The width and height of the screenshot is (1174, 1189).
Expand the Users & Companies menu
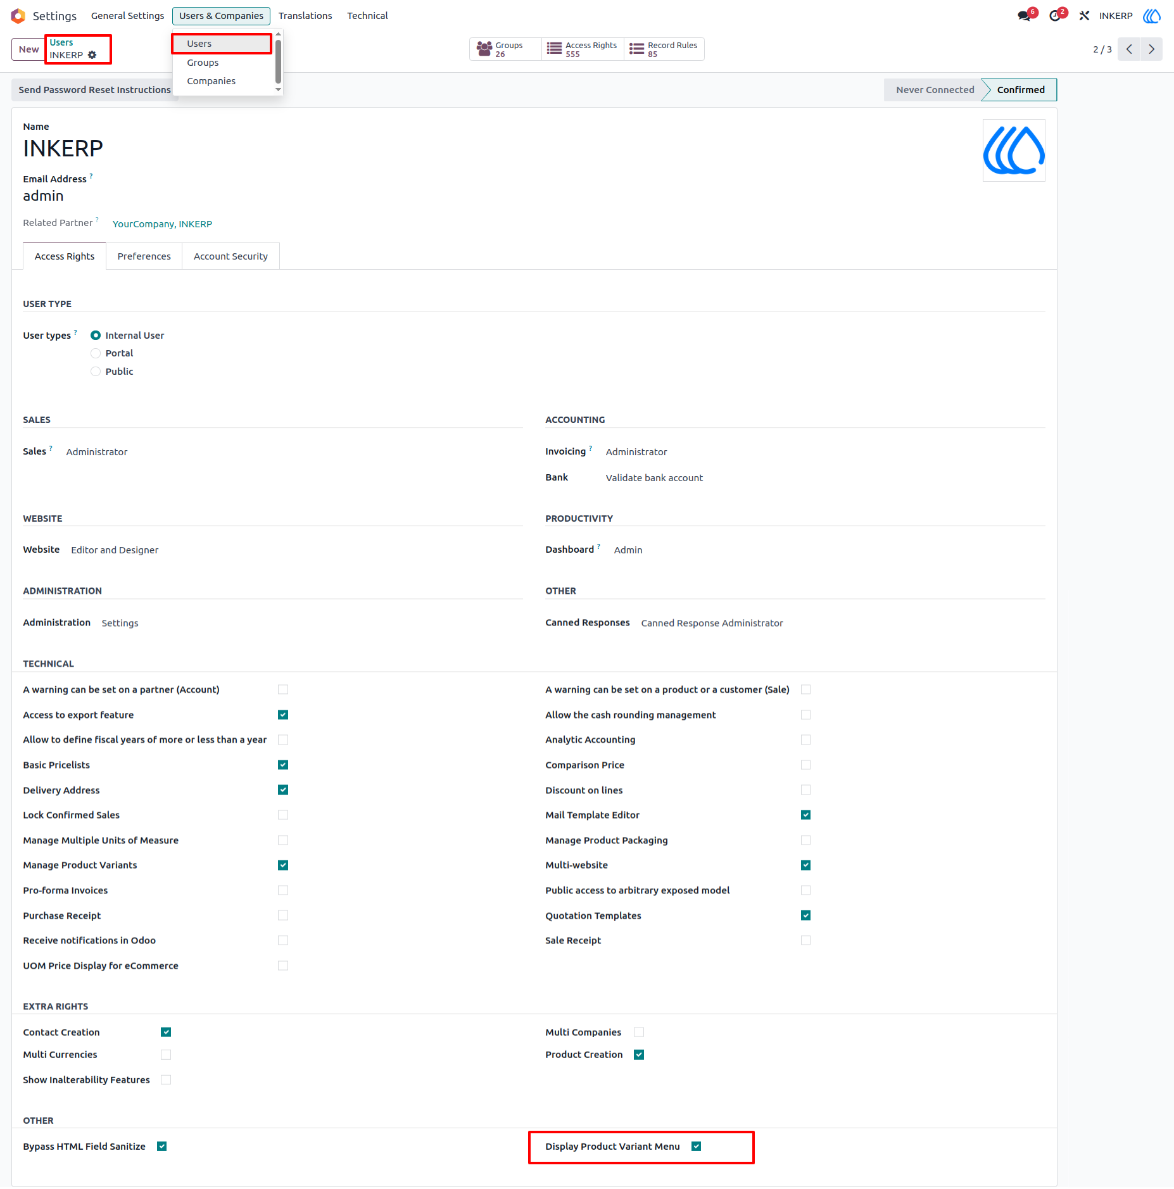221,16
